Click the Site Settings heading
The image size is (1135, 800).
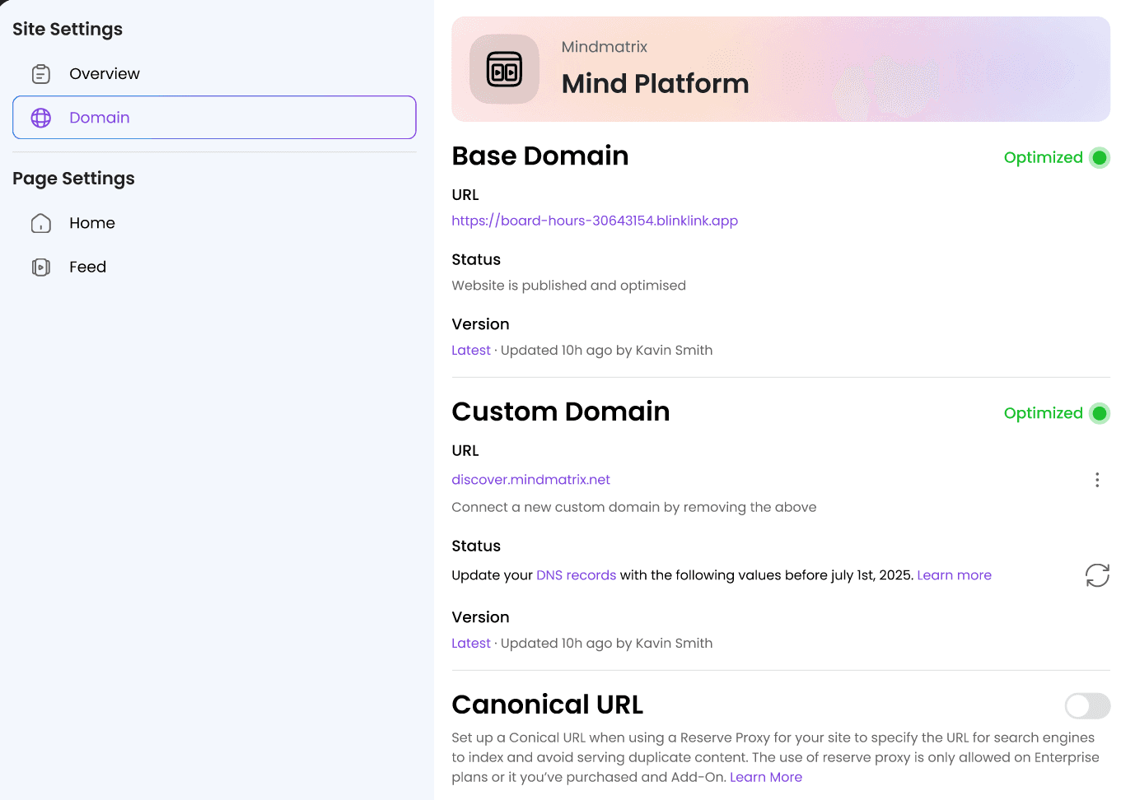pyautogui.click(x=68, y=29)
